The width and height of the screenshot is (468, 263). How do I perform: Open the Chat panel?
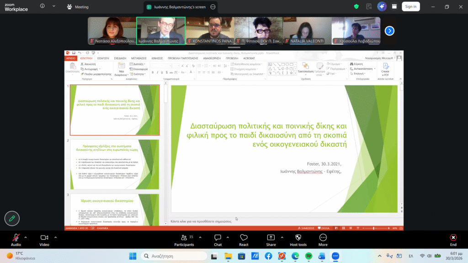(218, 238)
